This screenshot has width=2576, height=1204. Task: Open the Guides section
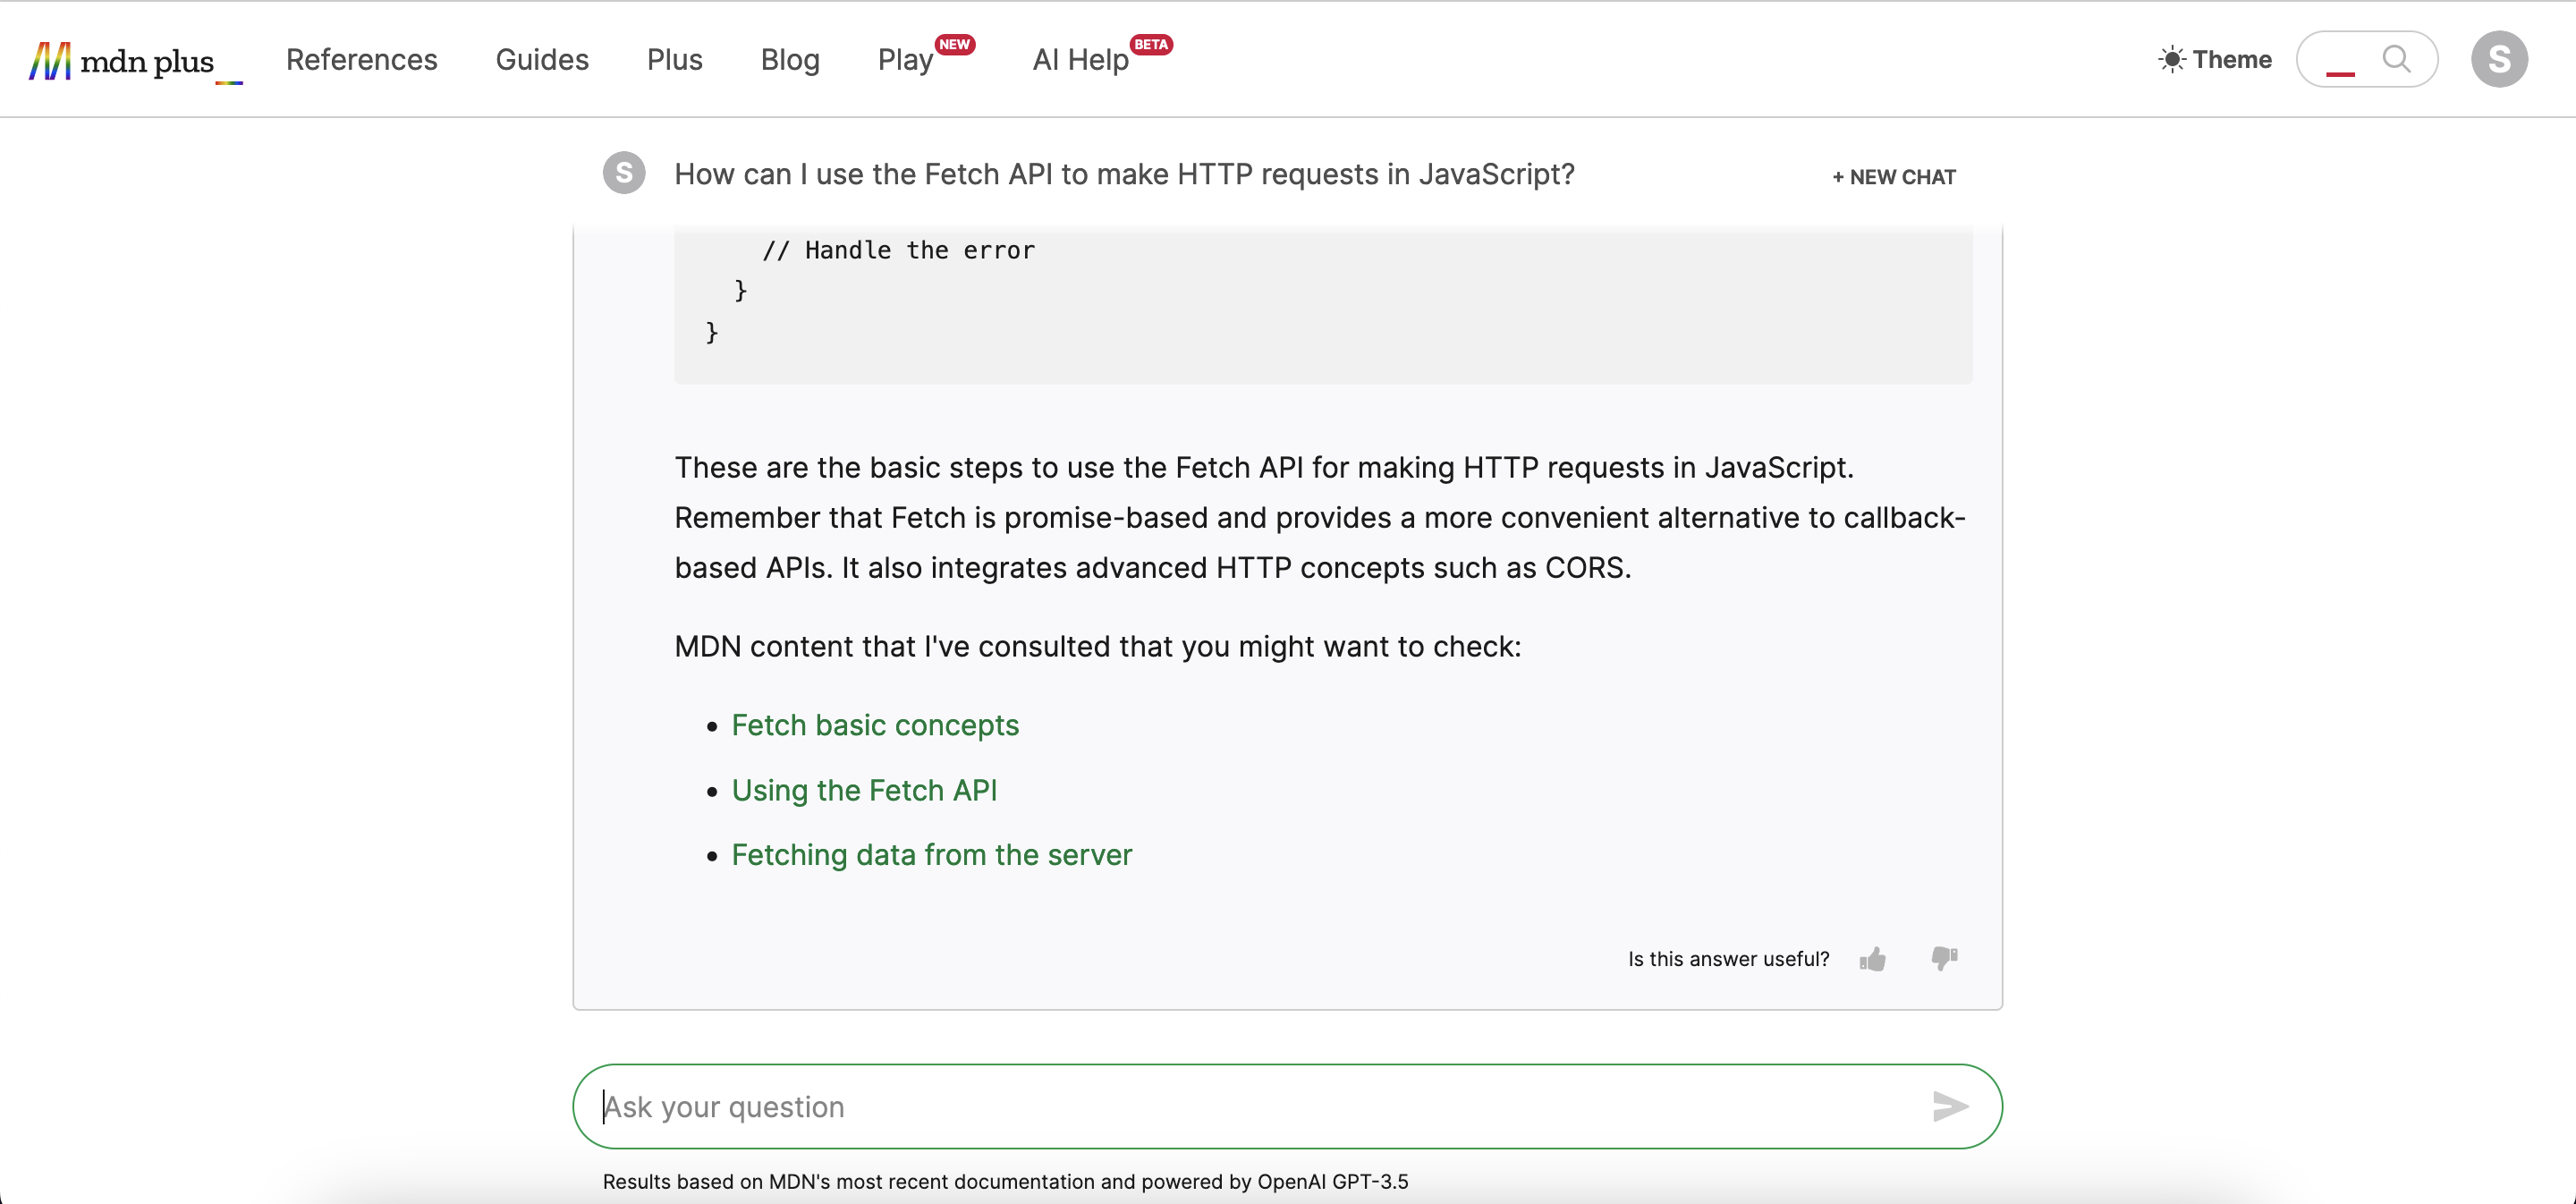(542, 59)
